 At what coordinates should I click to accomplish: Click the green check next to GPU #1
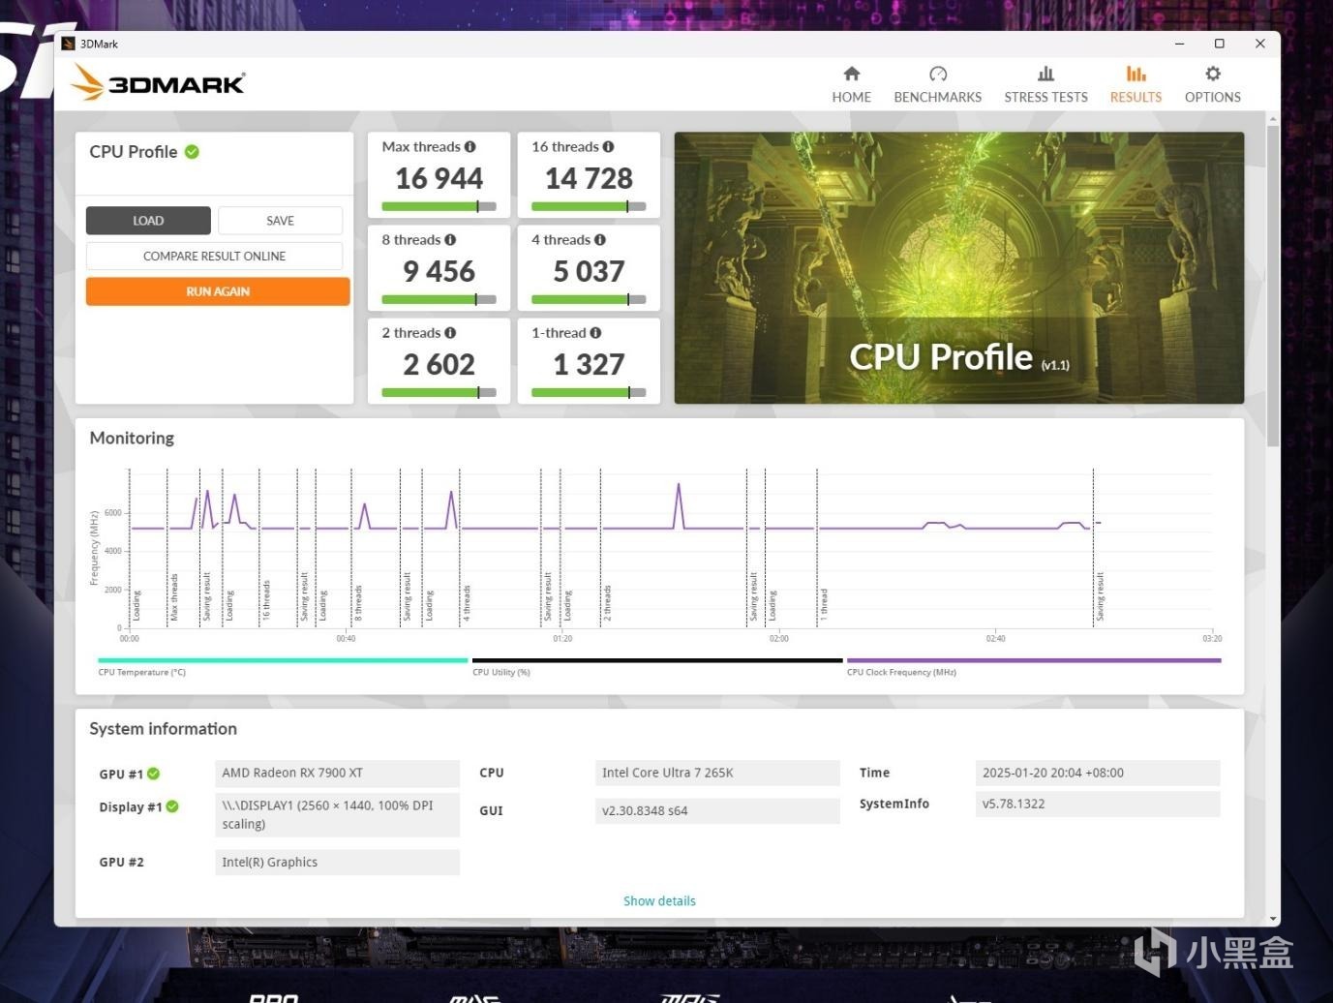[x=154, y=774]
